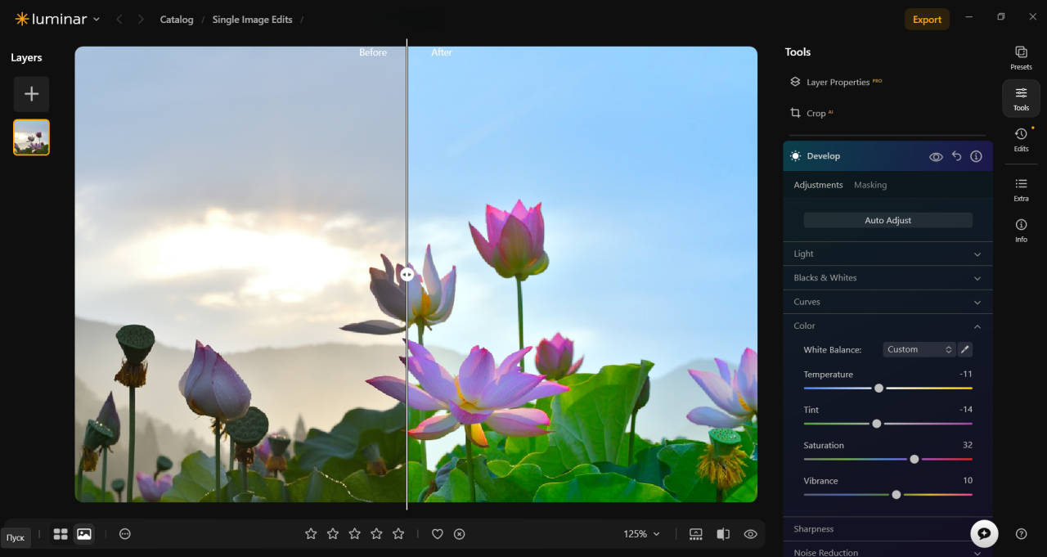Adjust the Vibrance slider
The image size is (1047, 557).
[x=896, y=495]
